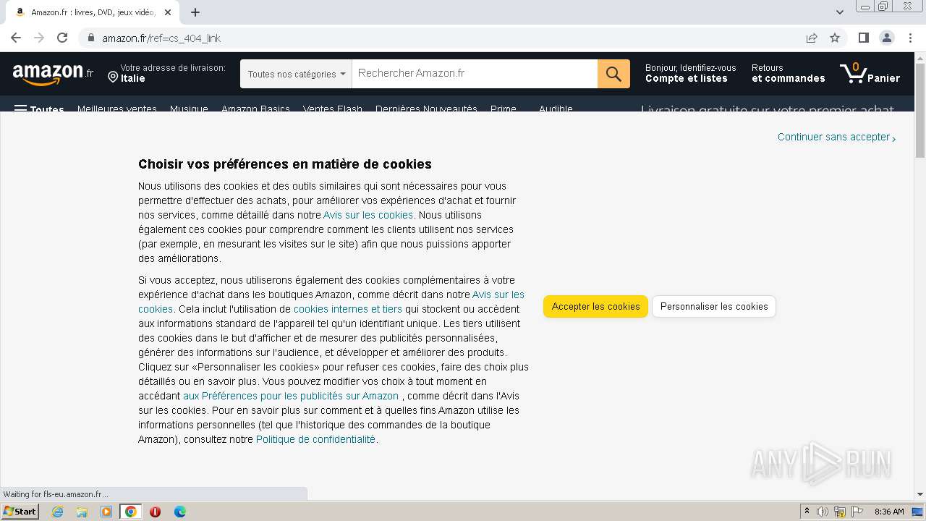Click the browser address bar URL

point(161,38)
